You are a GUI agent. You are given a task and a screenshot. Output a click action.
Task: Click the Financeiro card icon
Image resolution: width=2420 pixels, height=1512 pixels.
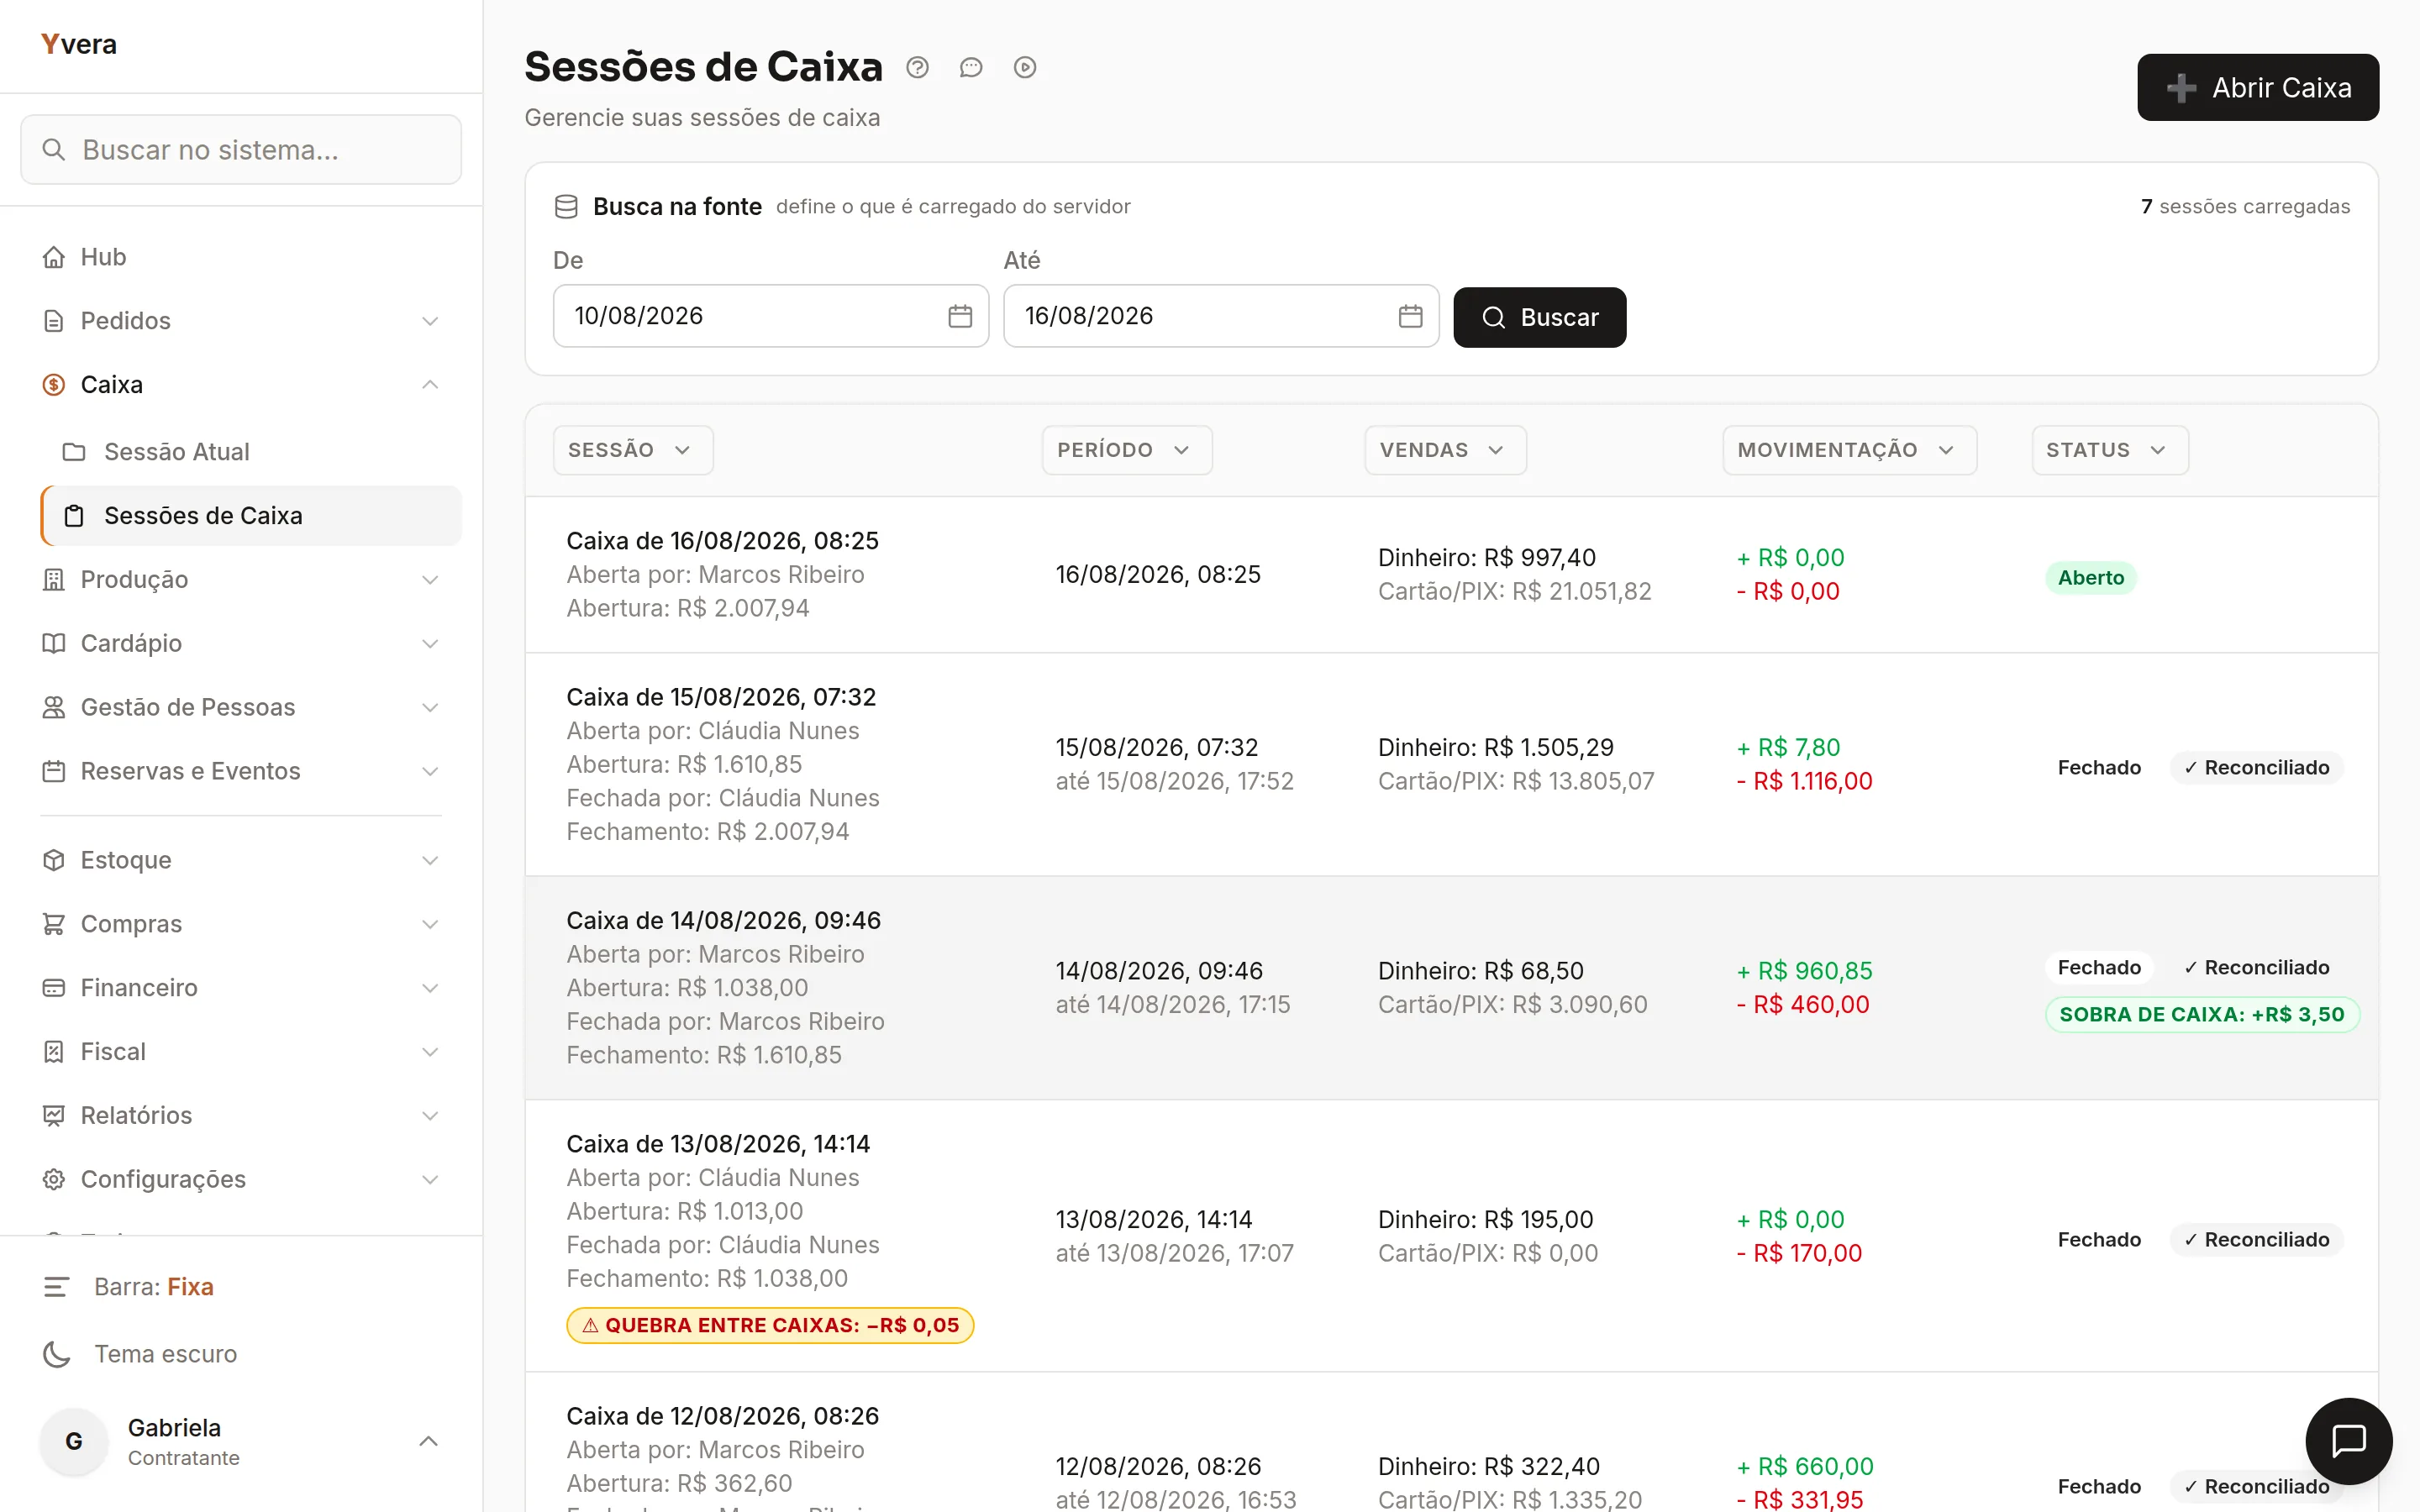pyautogui.click(x=54, y=989)
